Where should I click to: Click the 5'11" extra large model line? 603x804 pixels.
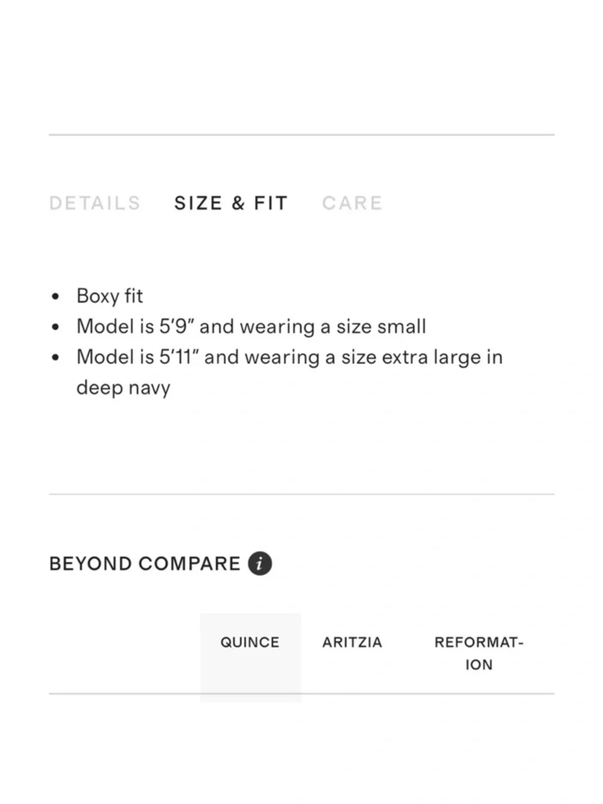289,357
